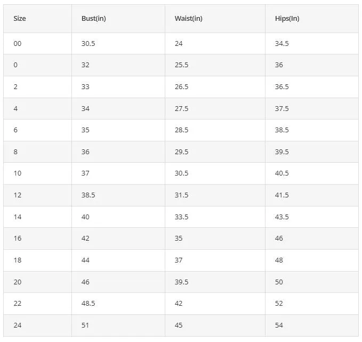
Task: Select bust value 38.5 in size 12 row
Action: (x=88, y=195)
